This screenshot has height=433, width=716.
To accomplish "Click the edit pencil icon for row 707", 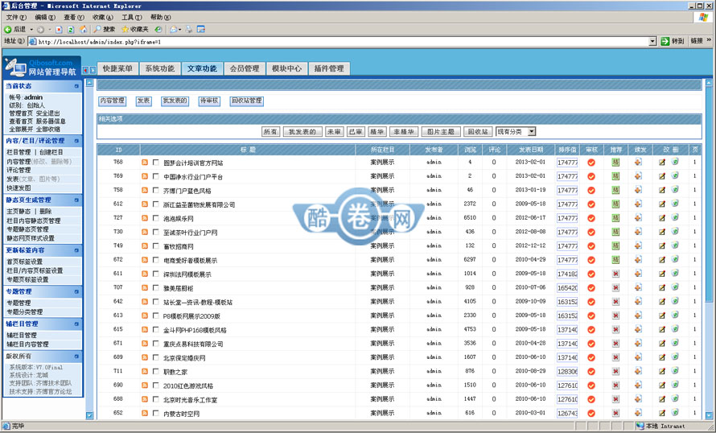I will point(662,288).
